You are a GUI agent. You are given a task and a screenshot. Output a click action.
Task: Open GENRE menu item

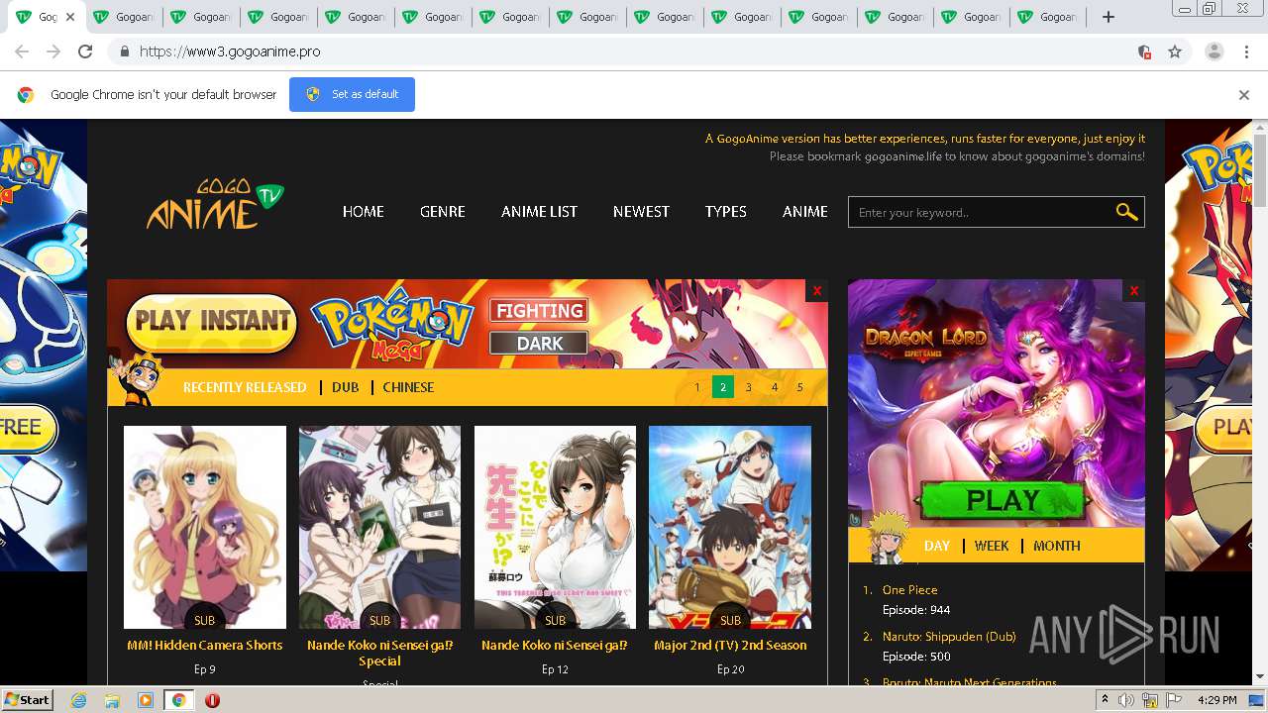(x=442, y=212)
